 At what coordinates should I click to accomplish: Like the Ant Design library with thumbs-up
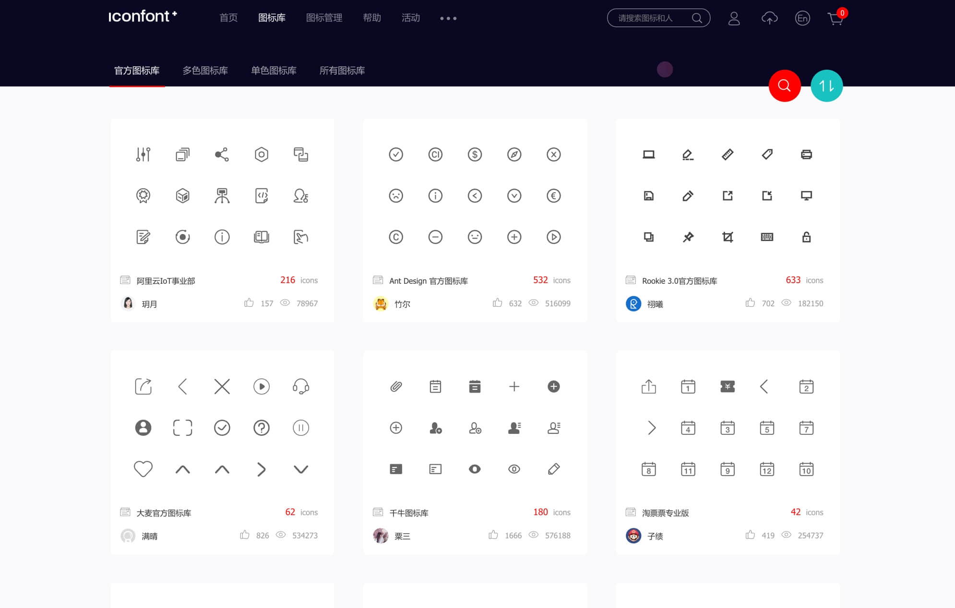[x=497, y=303]
